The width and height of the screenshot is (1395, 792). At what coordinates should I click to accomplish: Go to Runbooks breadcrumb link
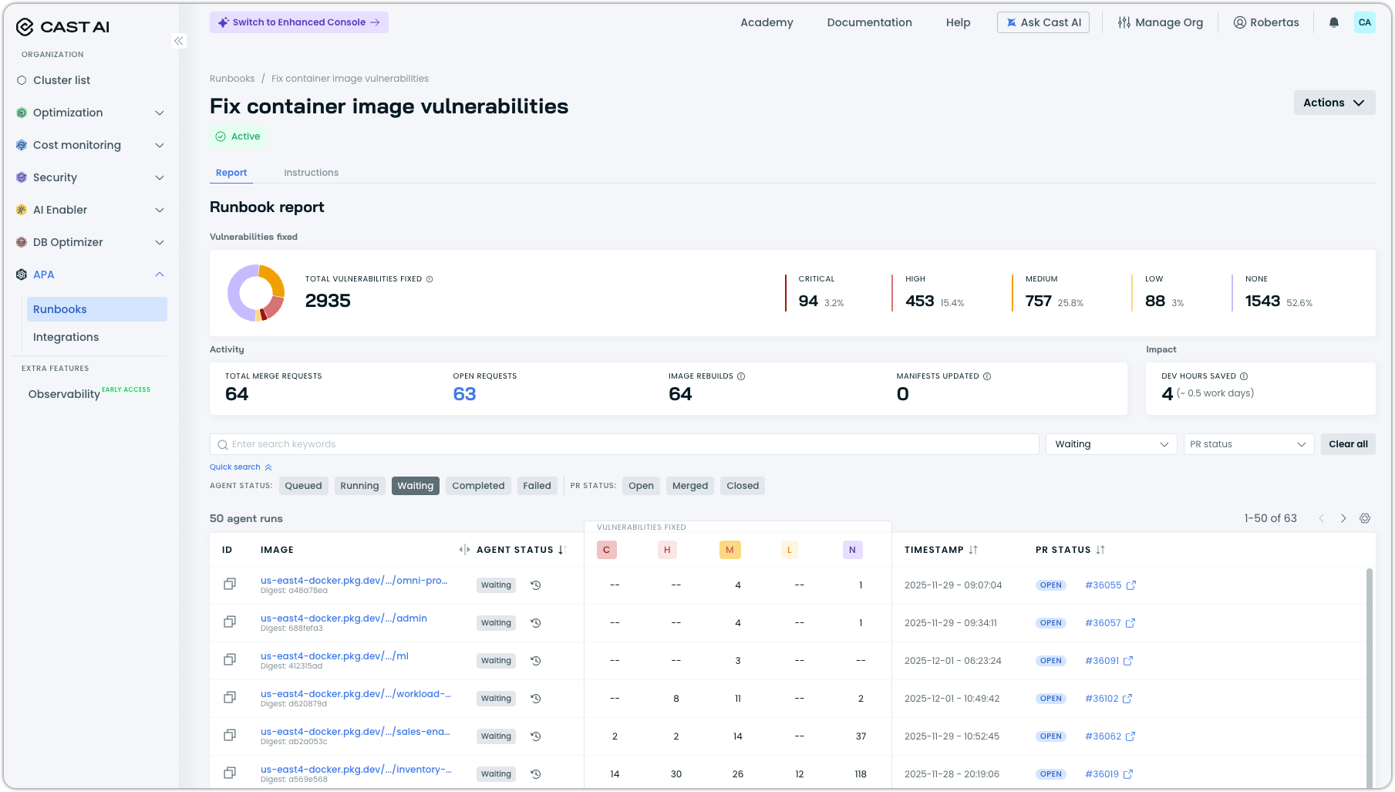(232, 79)
